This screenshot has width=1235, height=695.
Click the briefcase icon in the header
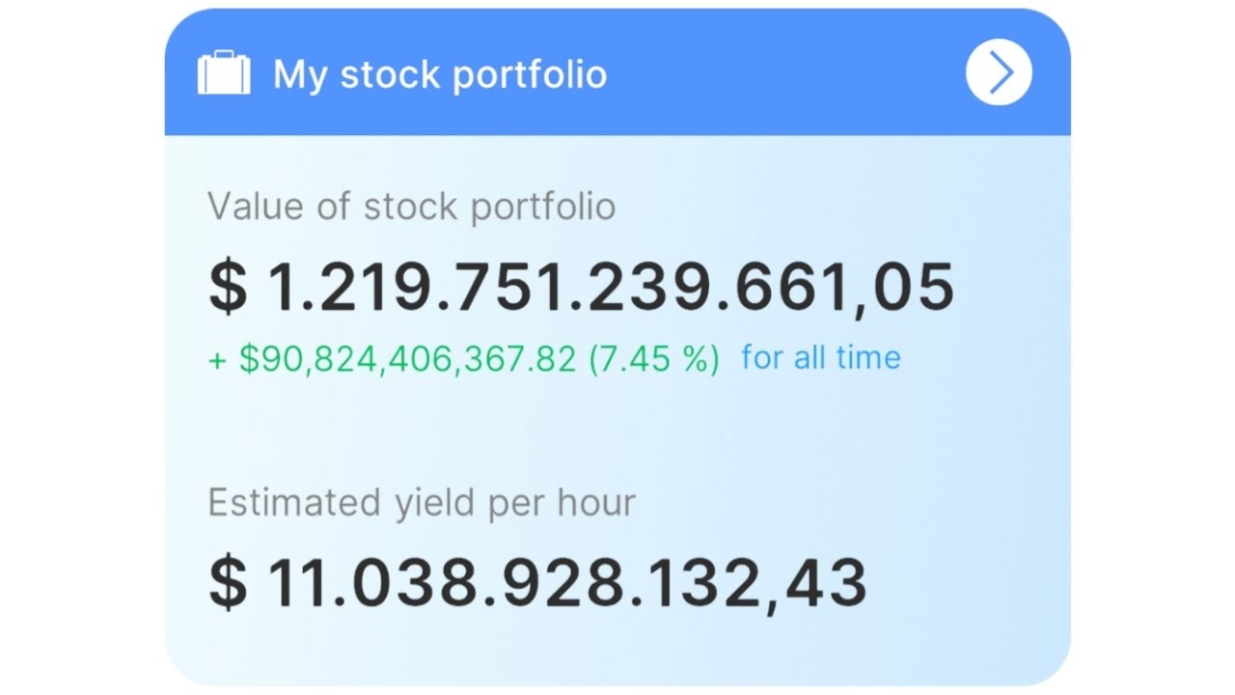tap(224, 73)
